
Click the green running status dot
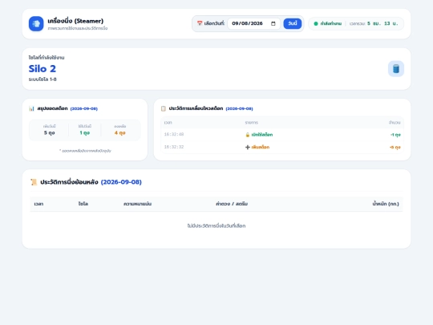(x=316, y=23)
